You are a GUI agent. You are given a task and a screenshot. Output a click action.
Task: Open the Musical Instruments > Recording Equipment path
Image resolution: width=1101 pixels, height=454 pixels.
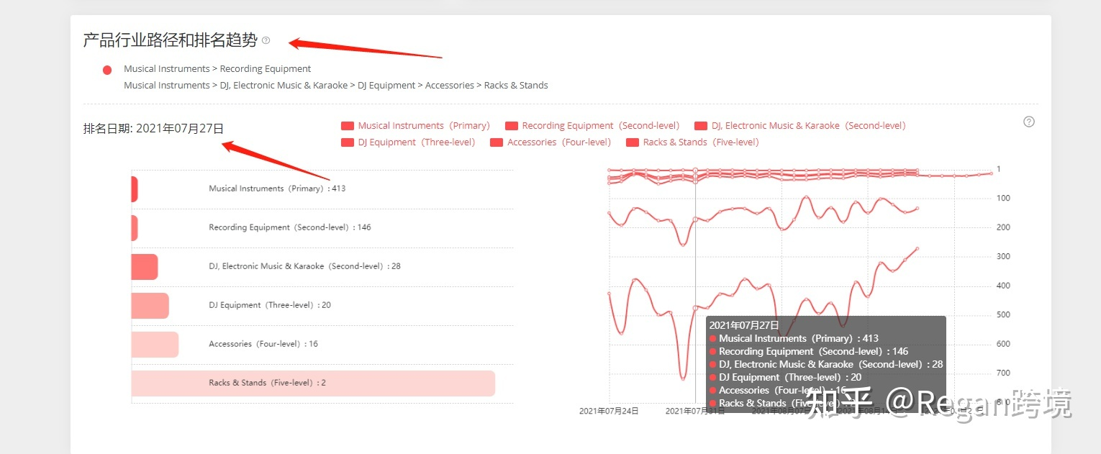(x=217, y=69)
